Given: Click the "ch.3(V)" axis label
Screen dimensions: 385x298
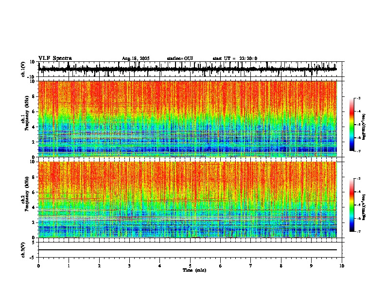Looking at the screenshot, I should click(x=23, y=250).
